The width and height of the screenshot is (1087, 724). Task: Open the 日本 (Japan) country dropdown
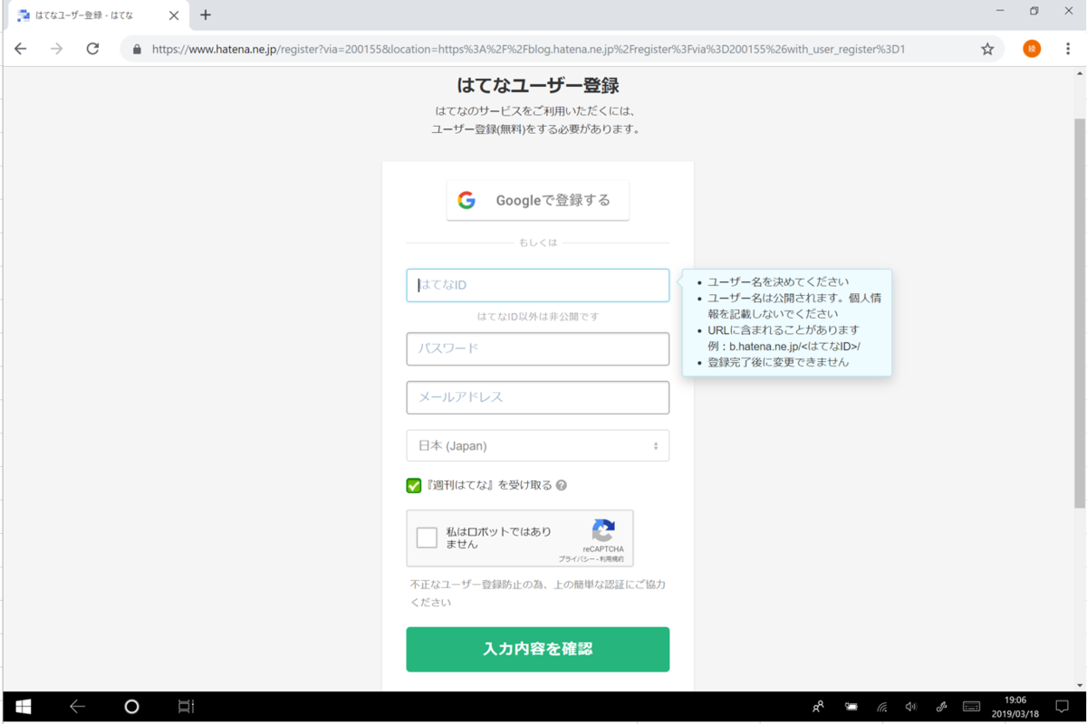pyautogui.click(x=538, y=445)
